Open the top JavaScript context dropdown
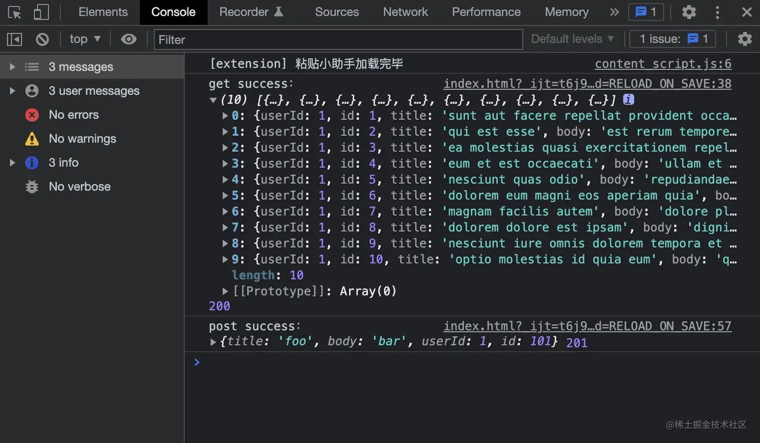 pyautogui.click(x=85, y=39)
